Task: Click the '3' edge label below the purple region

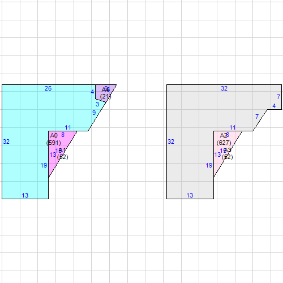Action: click(x=97, y=104)
